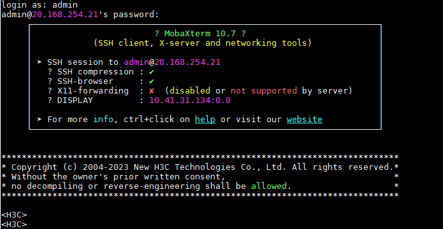Click the 'New H3C Technologies' copyright line

(x=200, y=167)
